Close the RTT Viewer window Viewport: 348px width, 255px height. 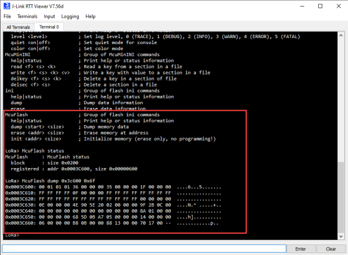coord(338,6)
